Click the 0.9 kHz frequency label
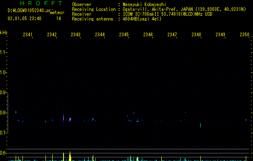The width and height of the screenshot is (253, 161). (x=3, y=93)
